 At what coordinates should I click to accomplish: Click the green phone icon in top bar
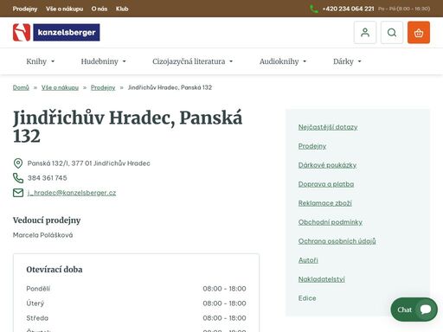pyautogui.click(x=314, y=9)
